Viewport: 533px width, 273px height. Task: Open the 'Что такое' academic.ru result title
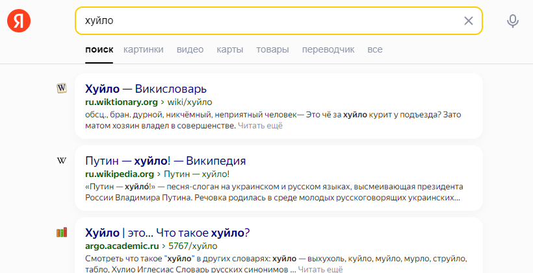pos(168,233)
